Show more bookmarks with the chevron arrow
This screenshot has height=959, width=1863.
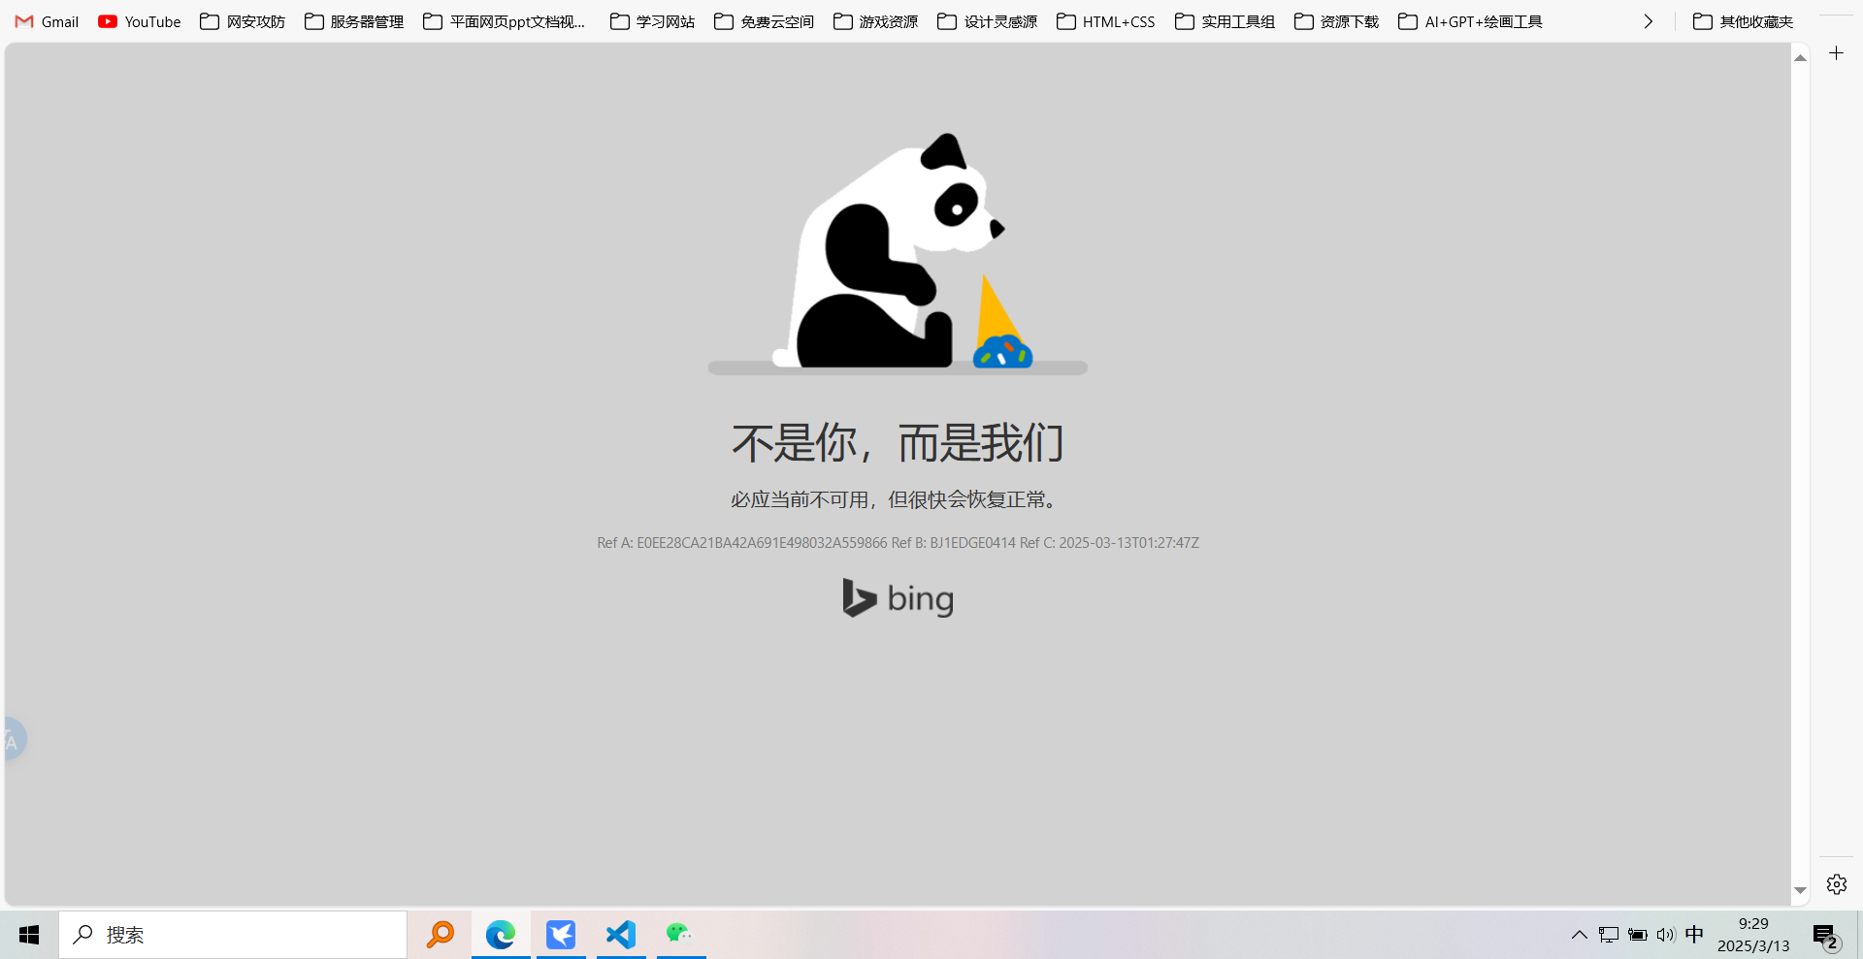pos(1648,21)
